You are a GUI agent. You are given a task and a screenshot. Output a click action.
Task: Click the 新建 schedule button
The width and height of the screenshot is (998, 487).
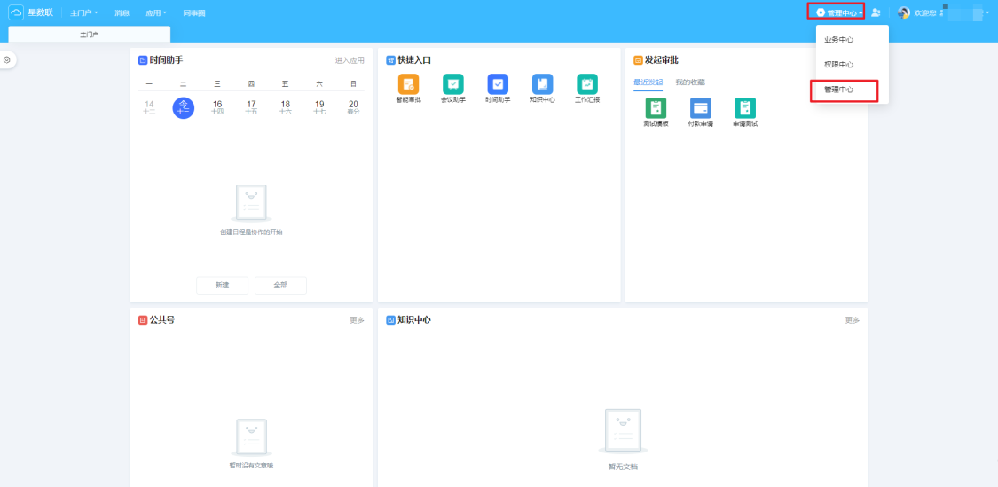222,286
